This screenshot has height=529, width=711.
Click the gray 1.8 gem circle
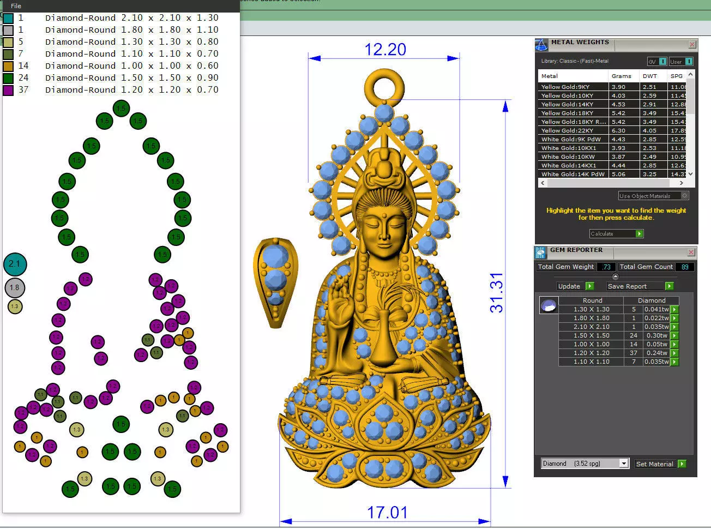click(15, 287)
